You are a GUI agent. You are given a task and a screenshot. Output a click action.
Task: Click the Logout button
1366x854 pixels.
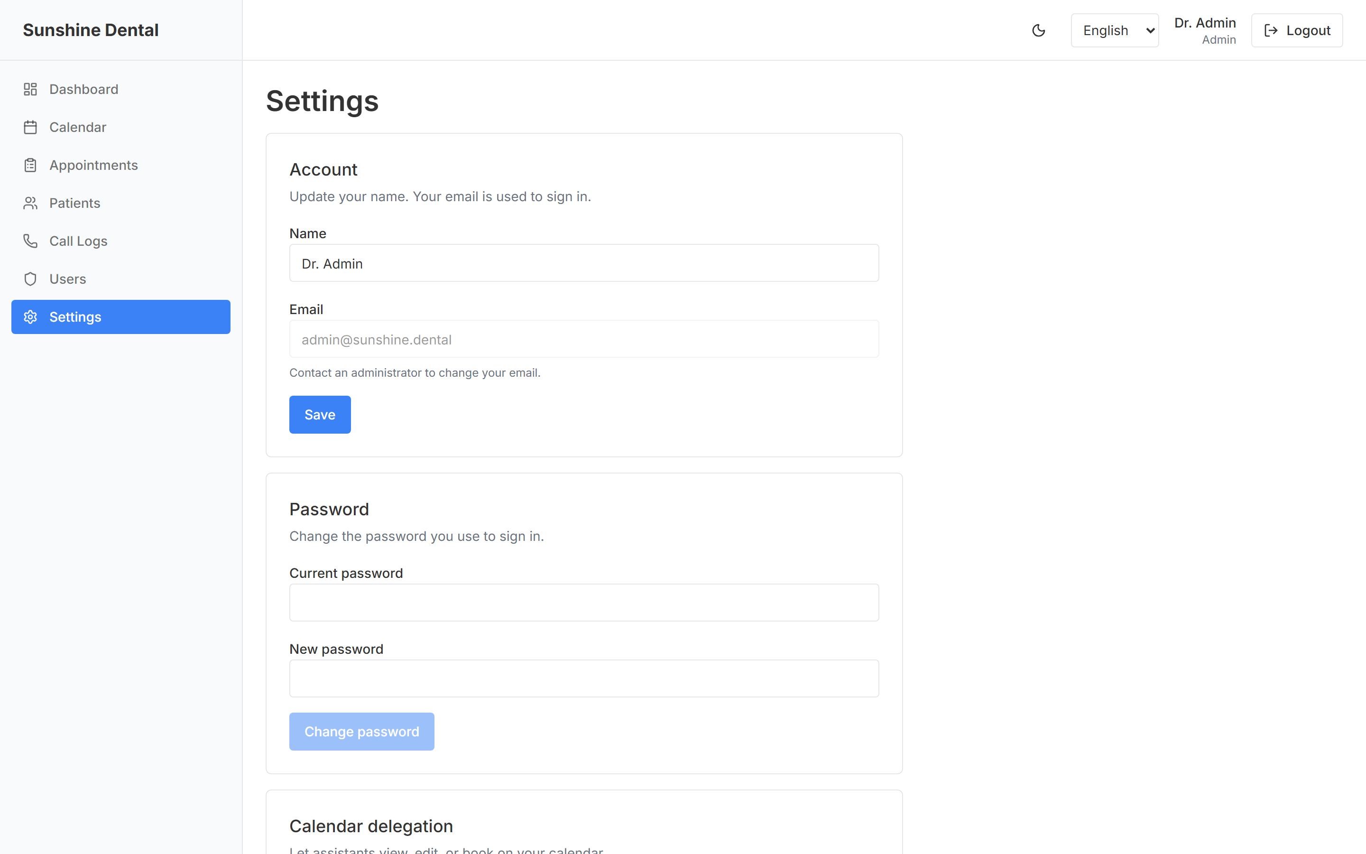tap(1297, 30)
